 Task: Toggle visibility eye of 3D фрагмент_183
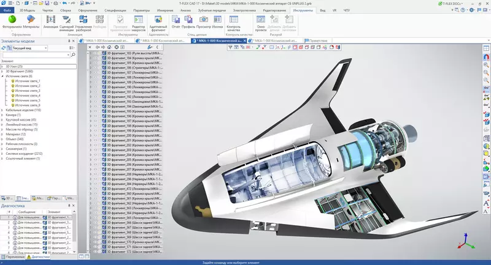(95, 54)
